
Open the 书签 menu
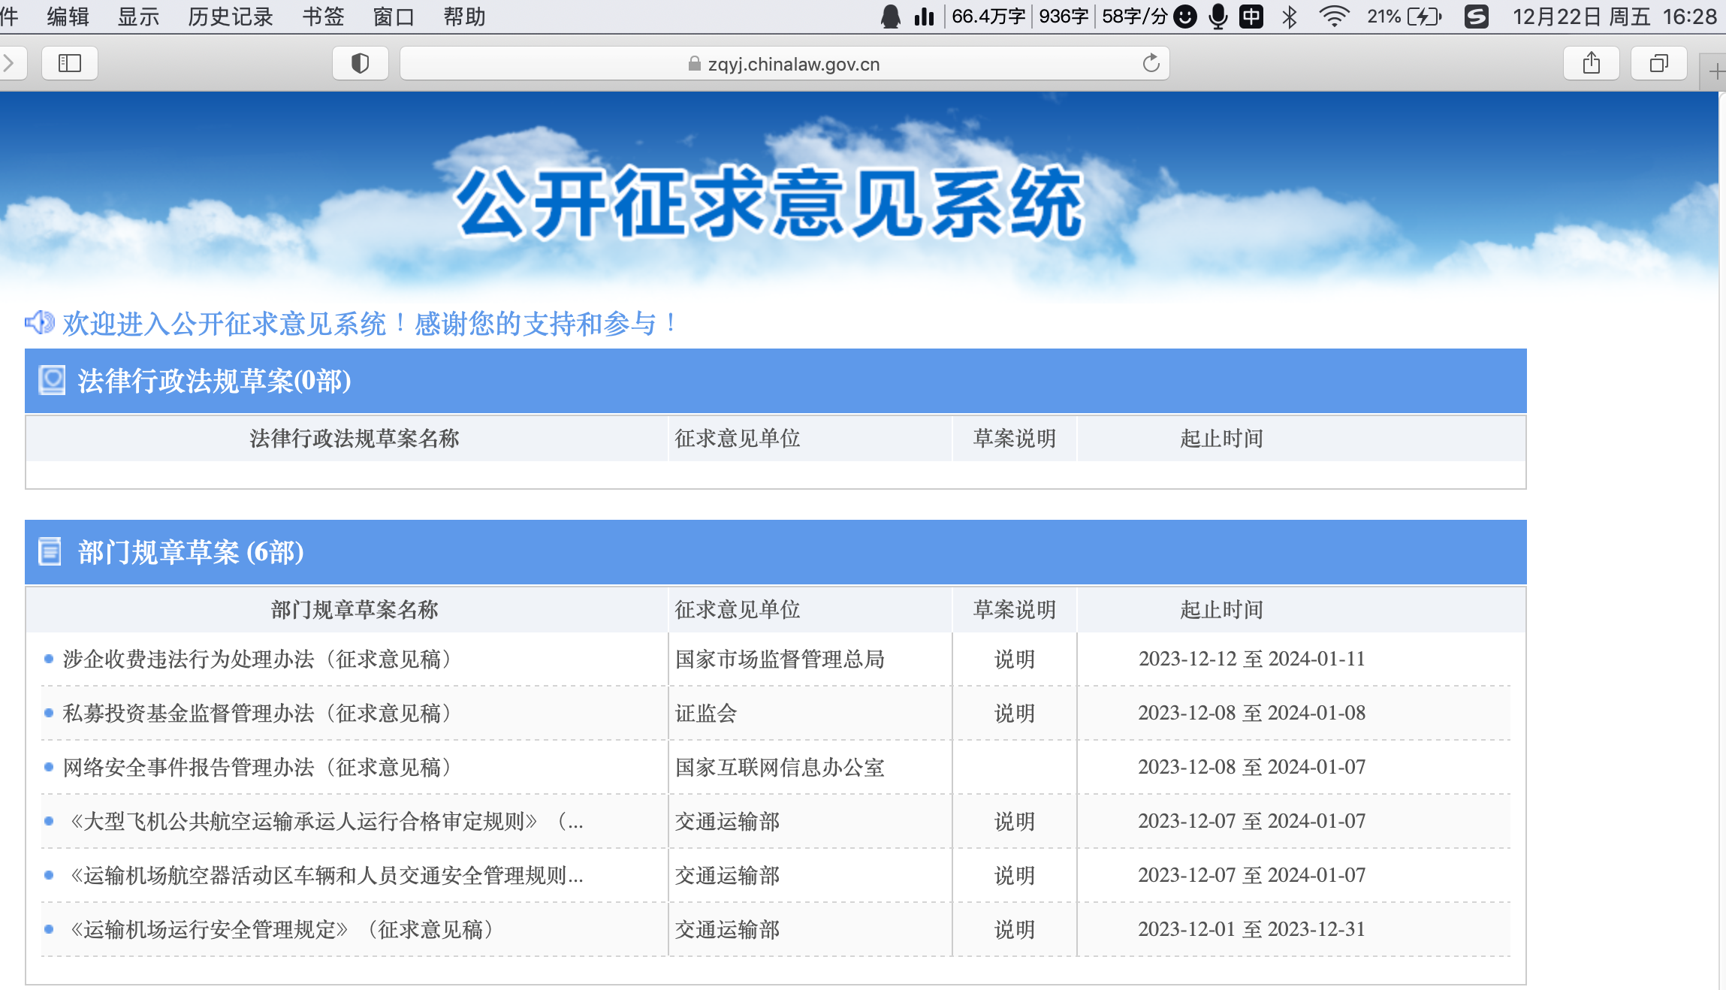[323, 17]
